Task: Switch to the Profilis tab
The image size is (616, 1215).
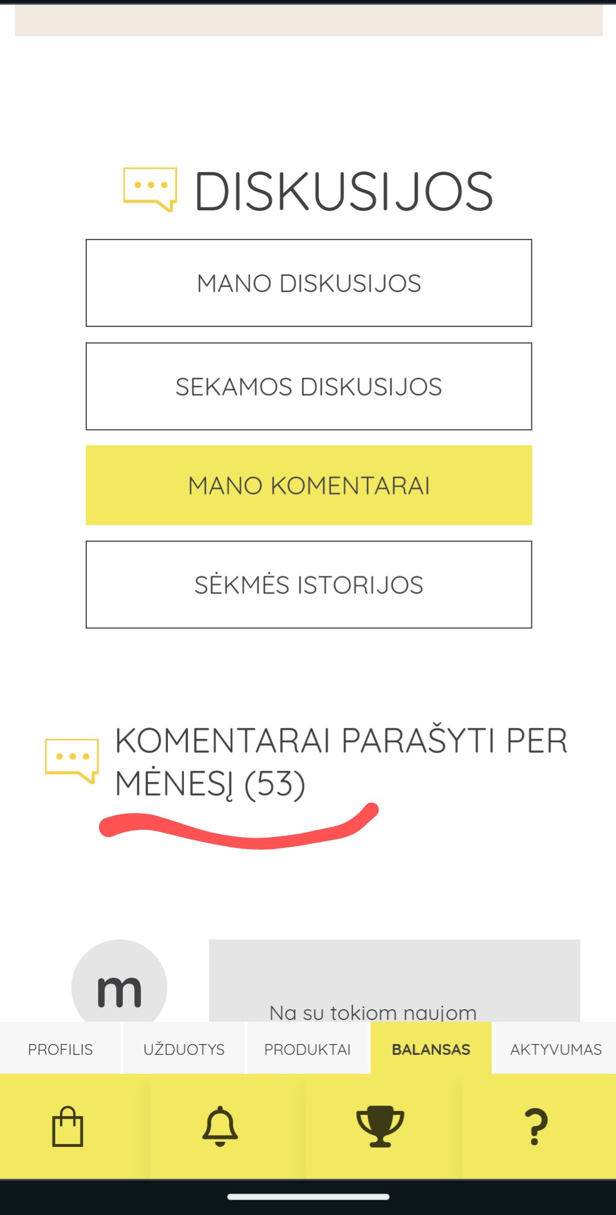Action: (61, 1049)
